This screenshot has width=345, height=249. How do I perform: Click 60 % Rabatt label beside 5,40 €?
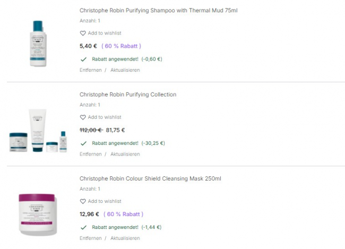121,46
